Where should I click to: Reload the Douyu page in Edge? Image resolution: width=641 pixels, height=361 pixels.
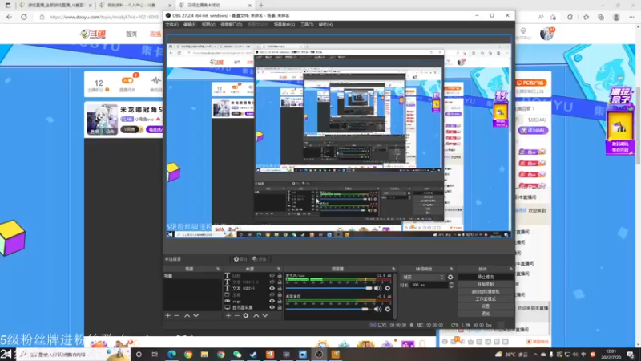(24, 17)
